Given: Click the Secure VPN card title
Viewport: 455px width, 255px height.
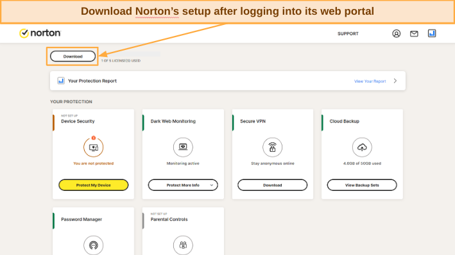Looking at the screenshot, I should 253,121.
